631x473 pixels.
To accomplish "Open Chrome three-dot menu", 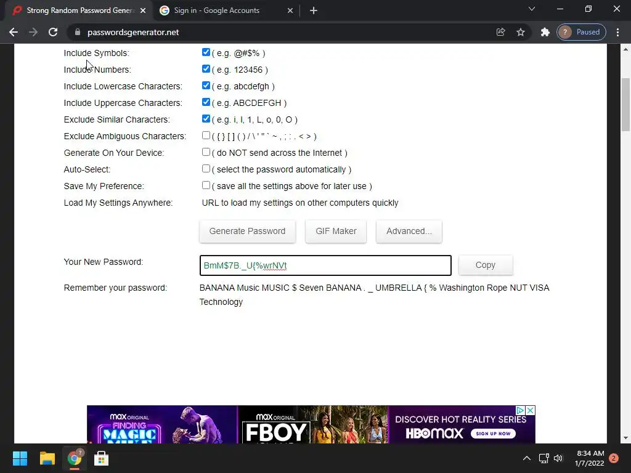I will (x=617, y=32).
